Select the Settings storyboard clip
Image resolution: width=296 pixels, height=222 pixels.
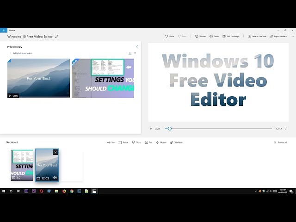tap(22, 165)
